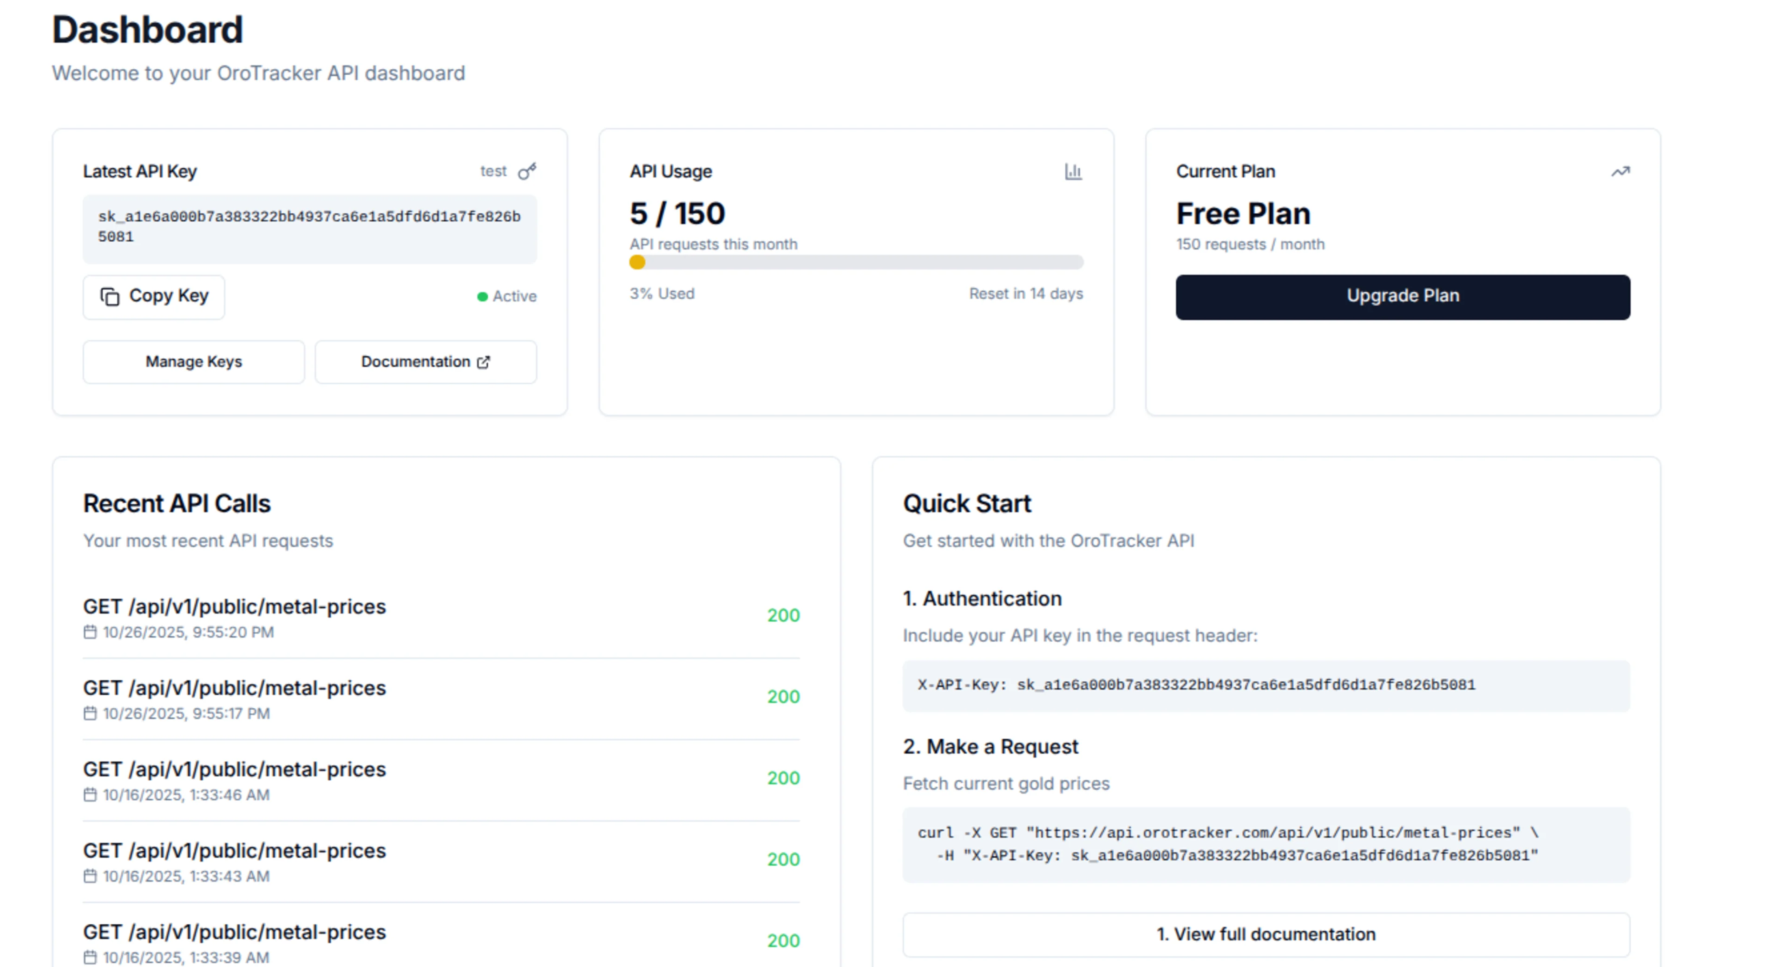Click the Recent API Calls heading
Image resolution: width=1784 pixels, height=967 pixels.
point(177,504)
